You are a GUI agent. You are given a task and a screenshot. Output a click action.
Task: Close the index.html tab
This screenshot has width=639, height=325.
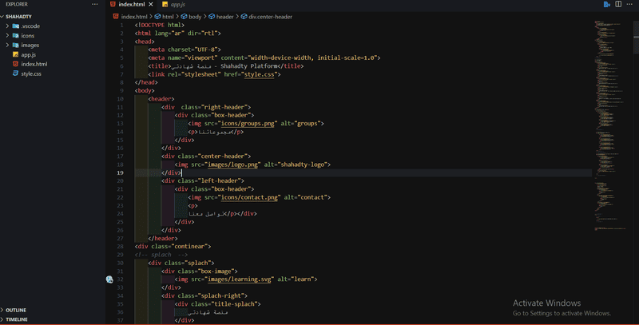coord(151,4)
